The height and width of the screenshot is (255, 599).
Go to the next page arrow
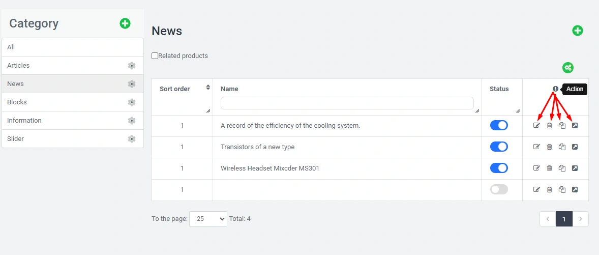[x=581, y=219]
